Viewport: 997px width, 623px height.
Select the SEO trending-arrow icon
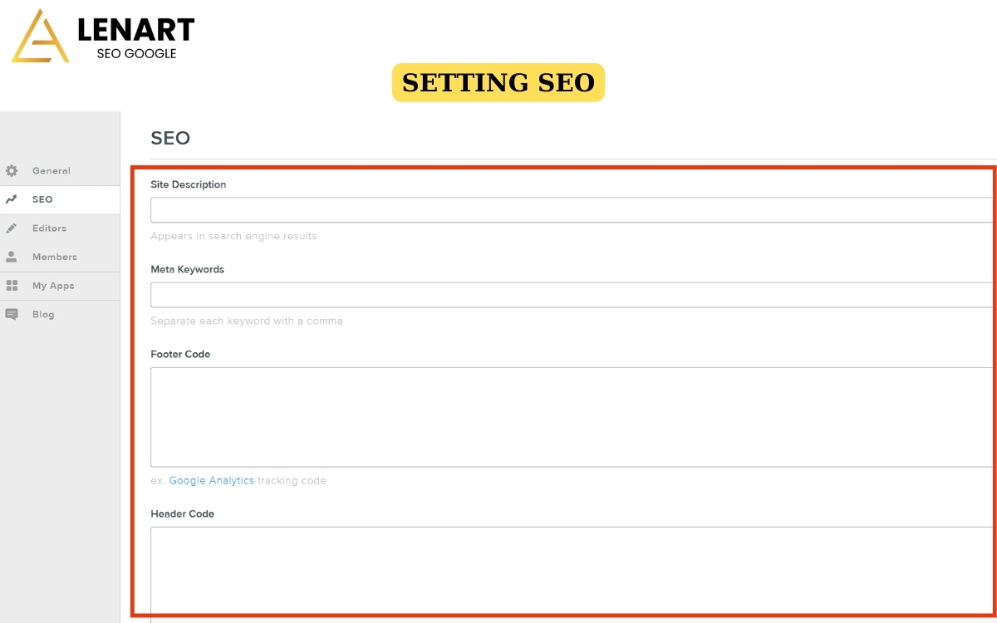click(x=12, y=199)
